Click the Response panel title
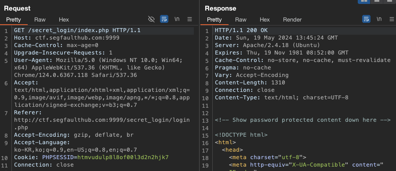396x171 pixels. (x=221, y=8)
